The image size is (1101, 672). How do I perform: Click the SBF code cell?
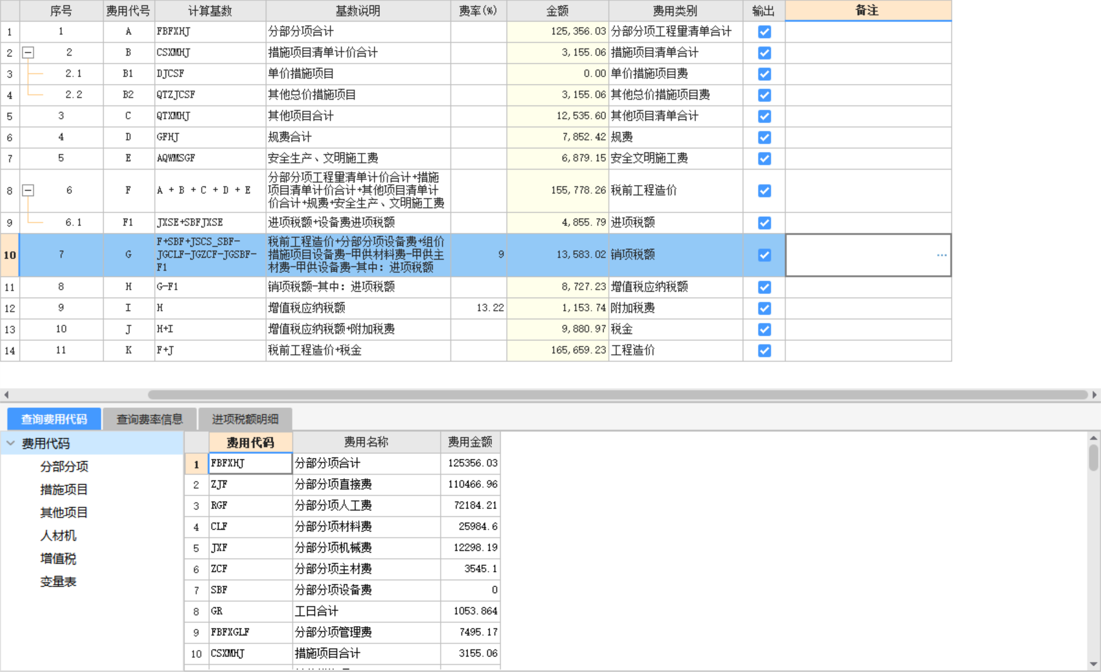(x=250, y=590)
